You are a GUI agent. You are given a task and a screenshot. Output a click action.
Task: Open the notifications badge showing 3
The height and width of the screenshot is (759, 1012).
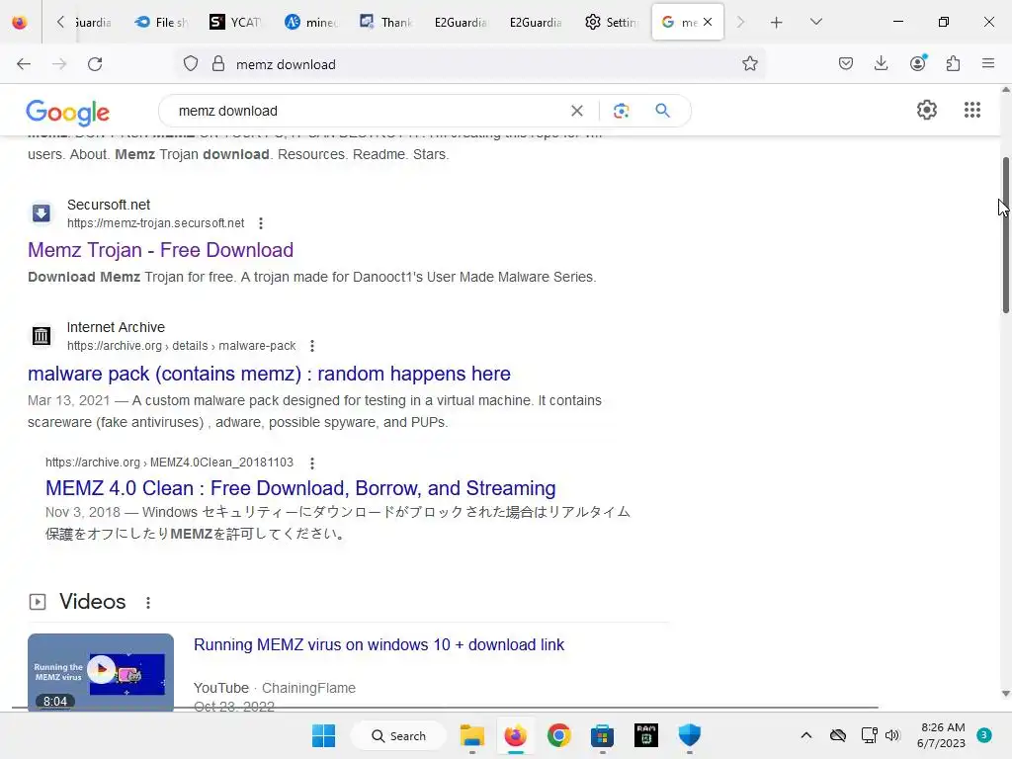[983, 735]
